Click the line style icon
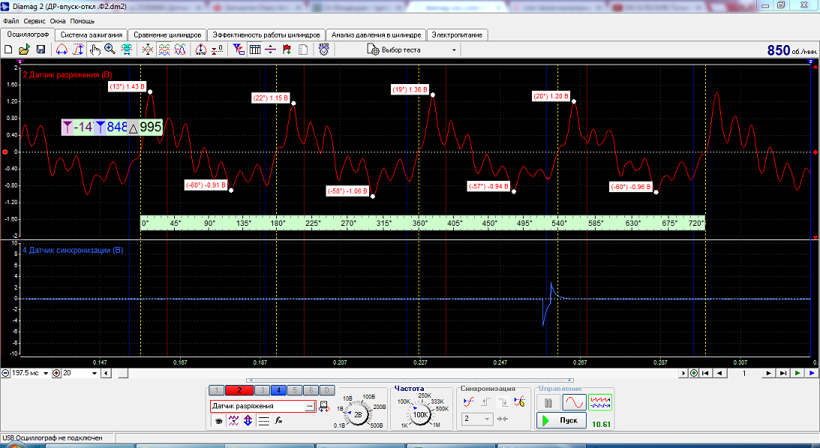The image size is (820, 448). (263, 421)
